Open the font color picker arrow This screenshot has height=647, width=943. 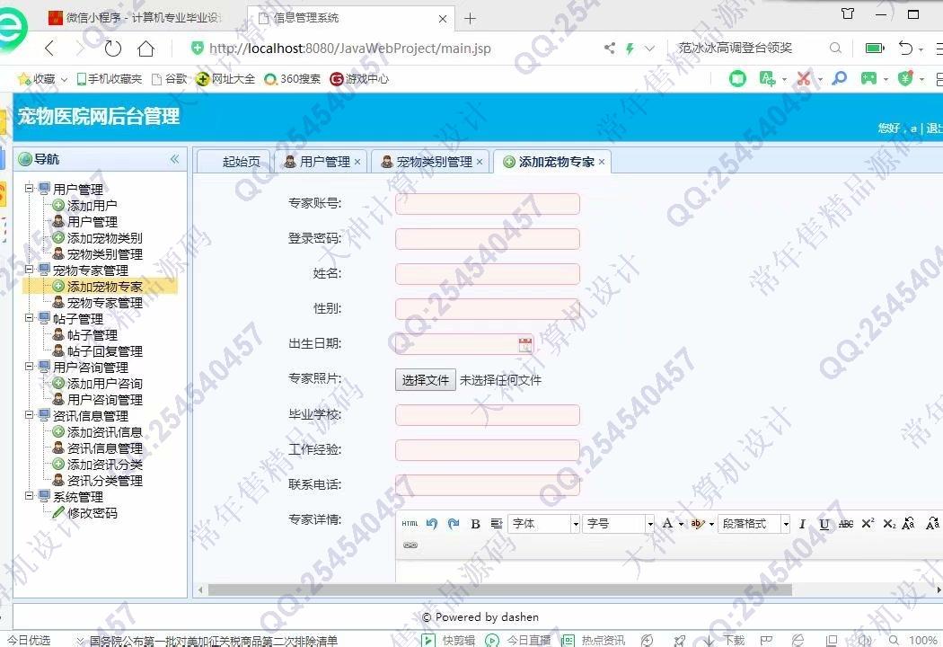(x=682, y=524)
